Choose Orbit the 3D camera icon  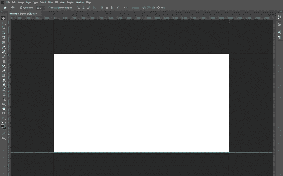point(144,8)
